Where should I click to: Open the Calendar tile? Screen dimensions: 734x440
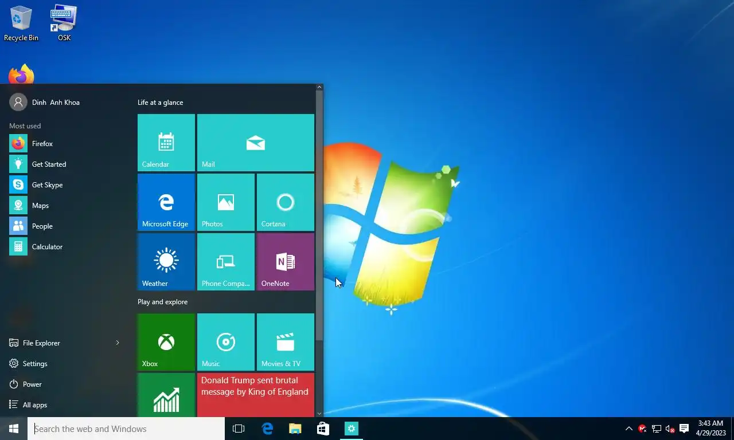tap(166, 143)
